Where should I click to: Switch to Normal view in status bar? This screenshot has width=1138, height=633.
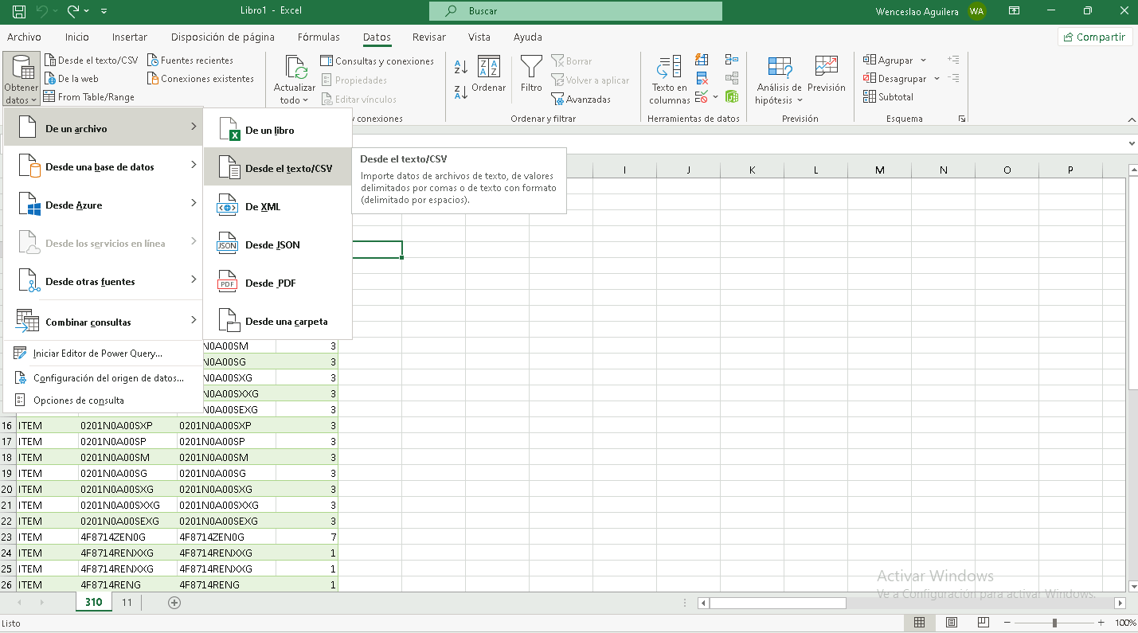tap(920, 623)
